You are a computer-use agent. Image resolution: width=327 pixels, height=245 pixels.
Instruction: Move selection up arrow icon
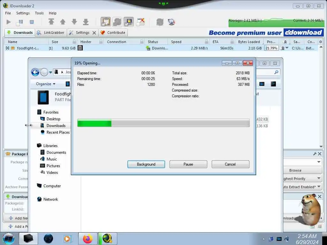63,22
